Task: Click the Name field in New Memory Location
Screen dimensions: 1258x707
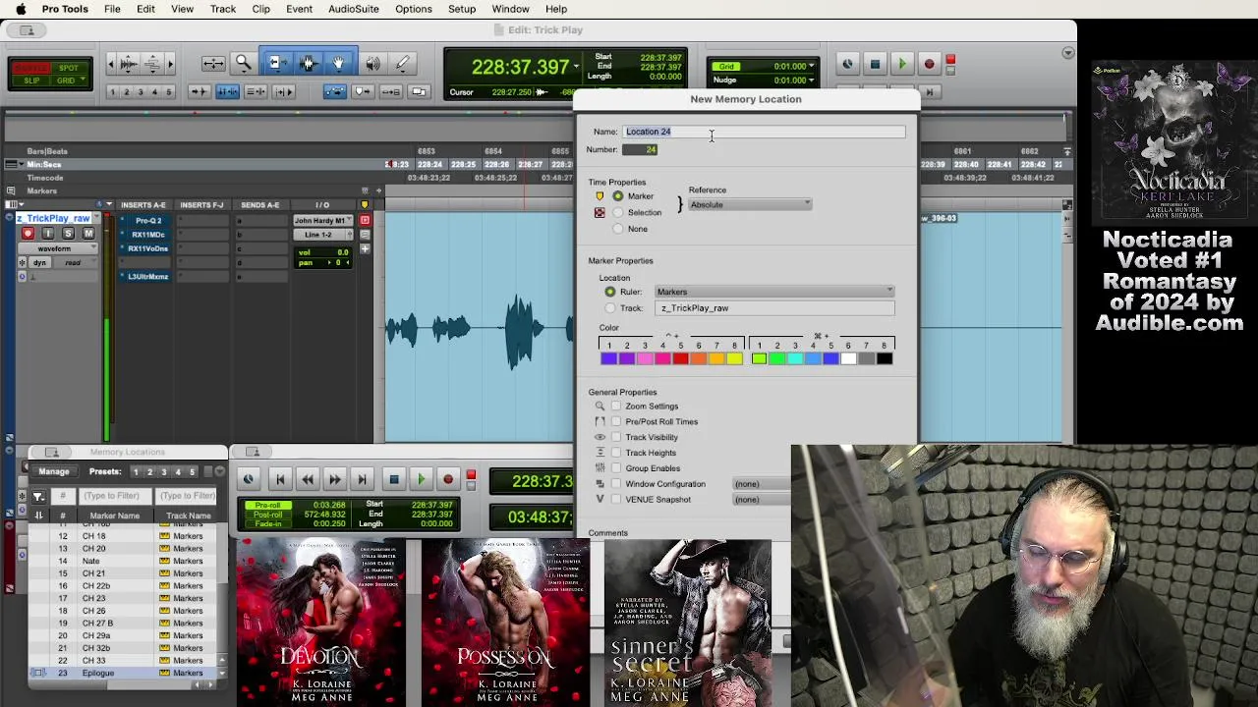Action: [764, 132]
